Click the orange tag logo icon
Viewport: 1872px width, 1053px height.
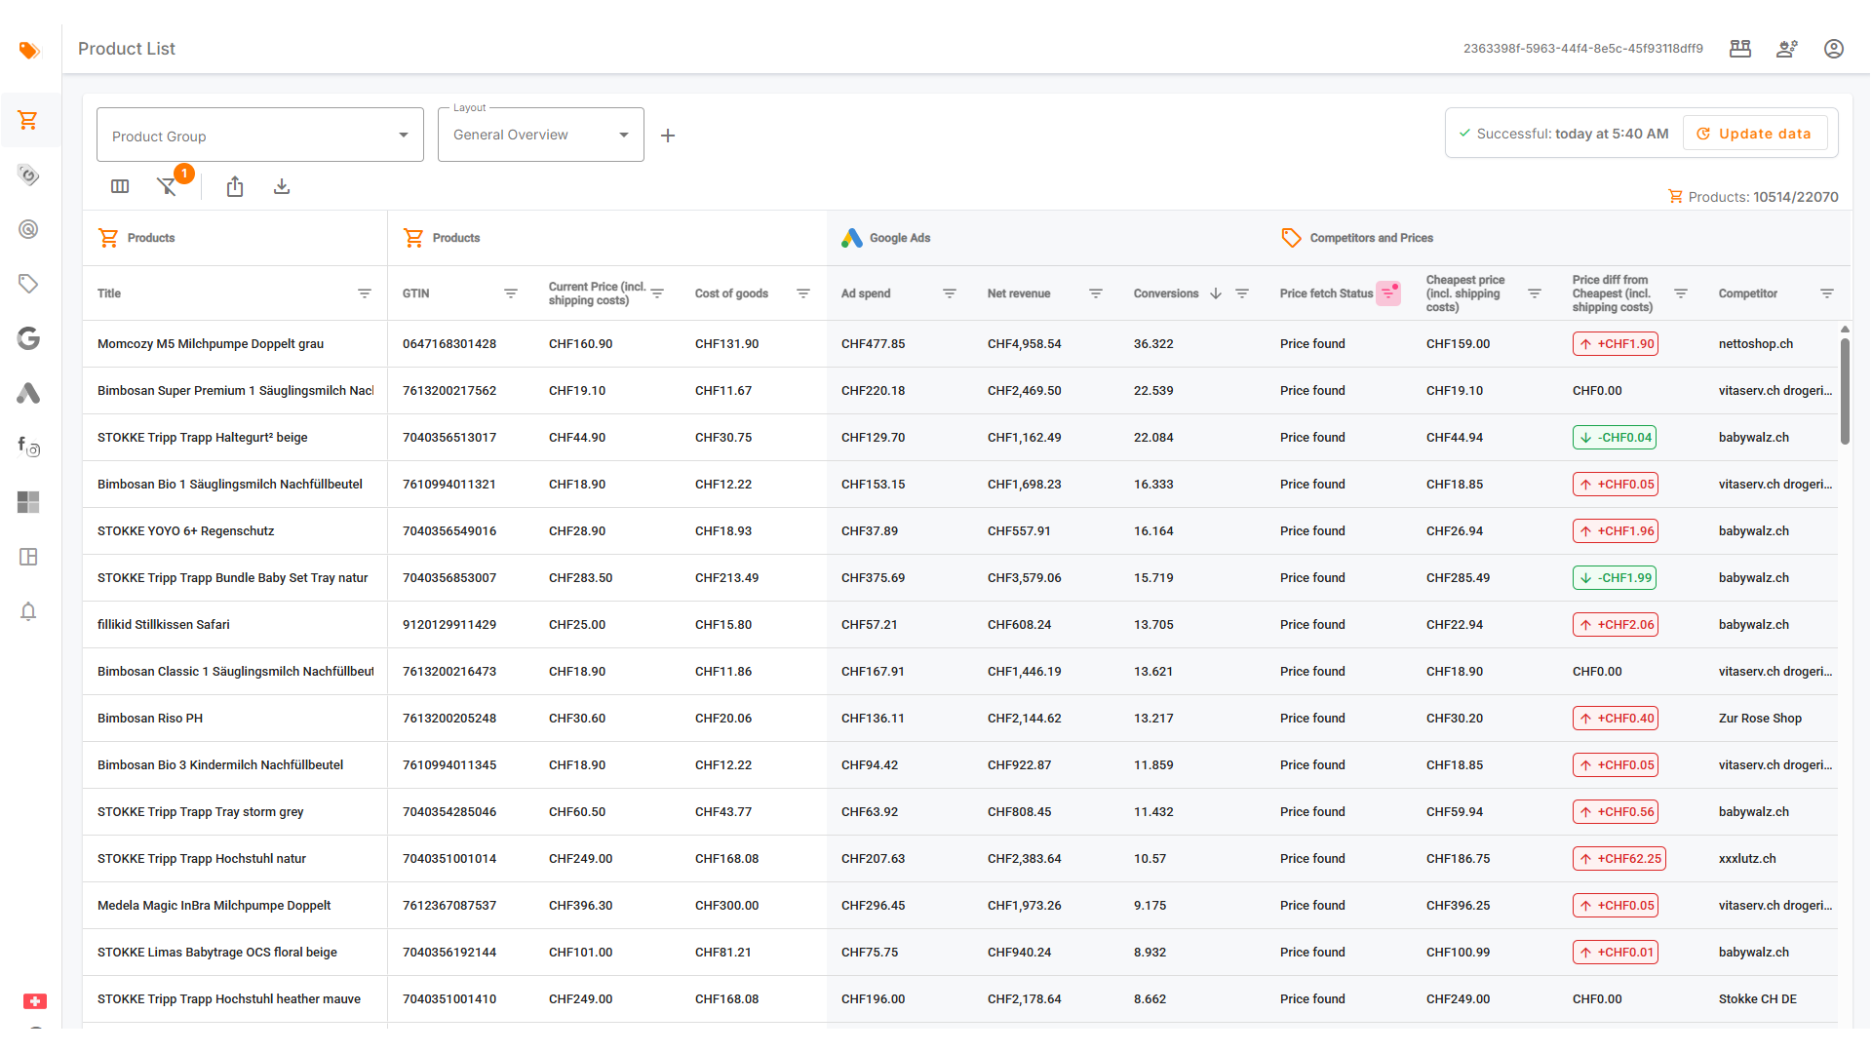[x=29, y=50]
